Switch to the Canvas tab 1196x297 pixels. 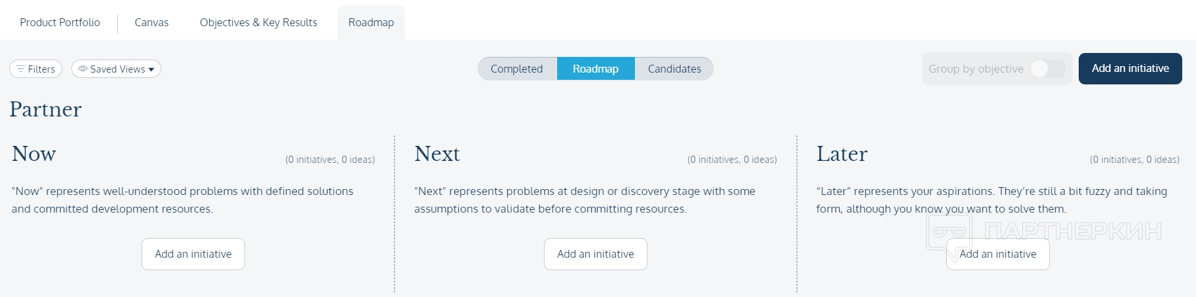(151, 22)
